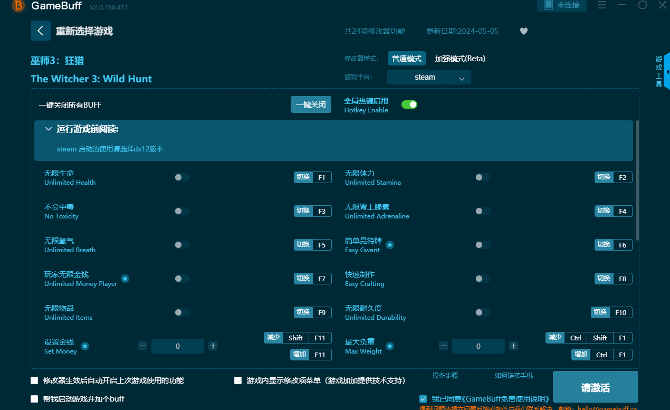
Task: Check auto-enable last used functions checkbox
Action: click(x=35, y=380)
